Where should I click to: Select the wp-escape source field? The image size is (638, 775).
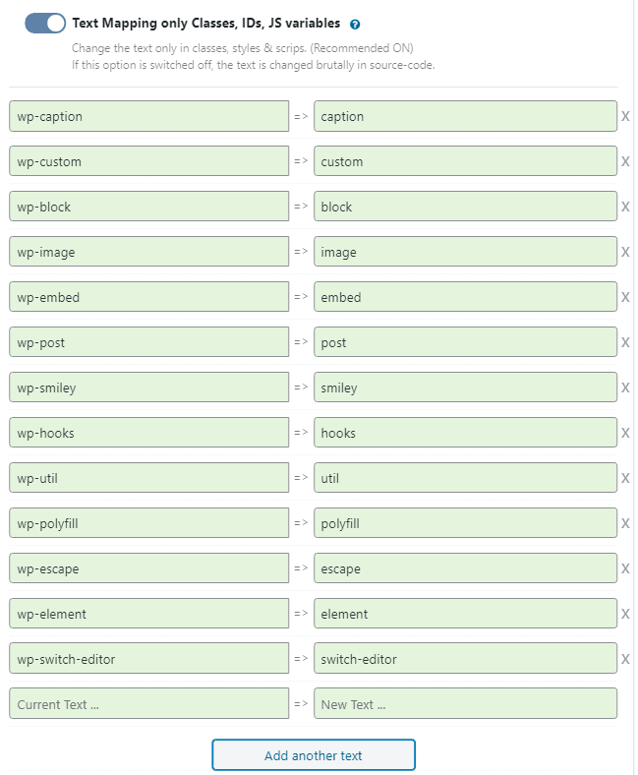[x=148, y=568]
